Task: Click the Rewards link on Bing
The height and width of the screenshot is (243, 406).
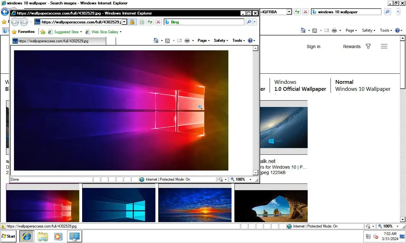Action: [352, 47]
